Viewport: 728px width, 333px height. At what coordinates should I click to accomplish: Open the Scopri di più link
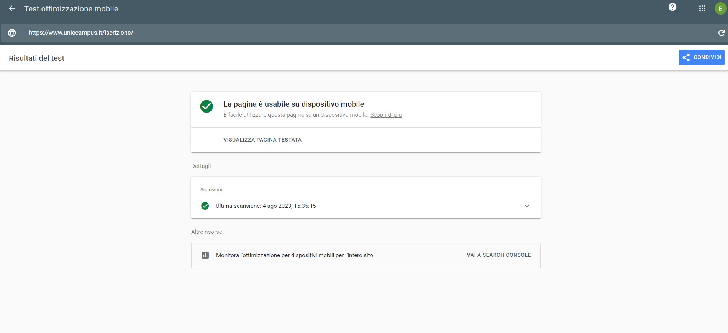[x=385, y=115]
